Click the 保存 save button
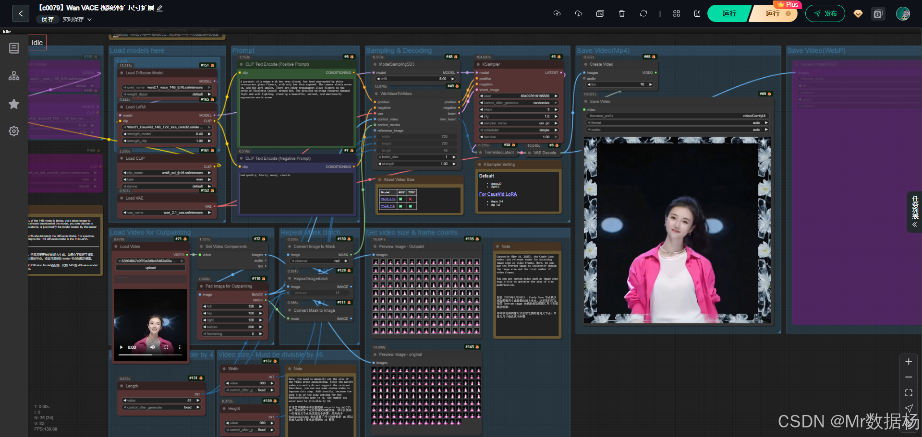The image size is (922, 437). point(48,19)
